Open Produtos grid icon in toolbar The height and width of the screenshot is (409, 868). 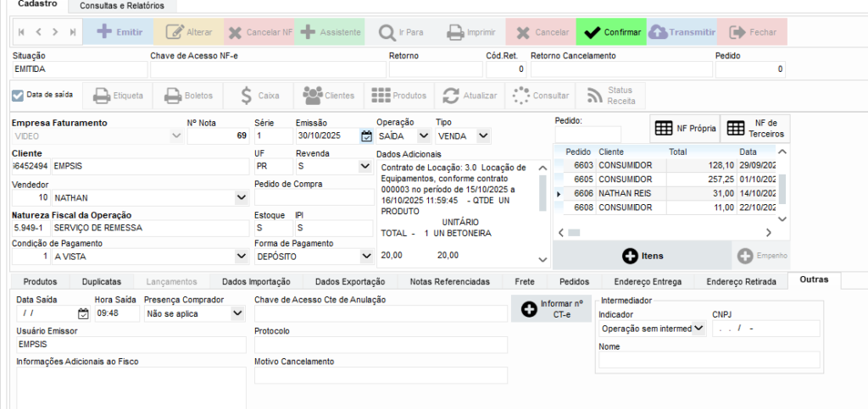pos(381,95)
